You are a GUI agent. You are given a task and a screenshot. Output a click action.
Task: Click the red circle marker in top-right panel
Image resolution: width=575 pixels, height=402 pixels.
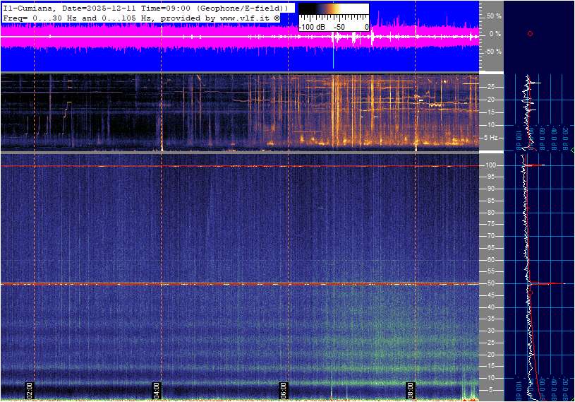point(530,33)
